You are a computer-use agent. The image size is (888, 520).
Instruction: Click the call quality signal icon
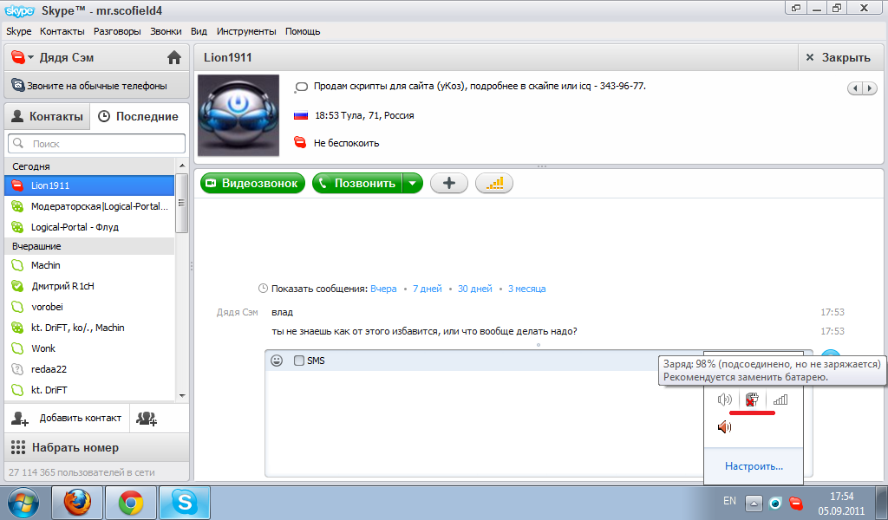[x=494, y=184]
